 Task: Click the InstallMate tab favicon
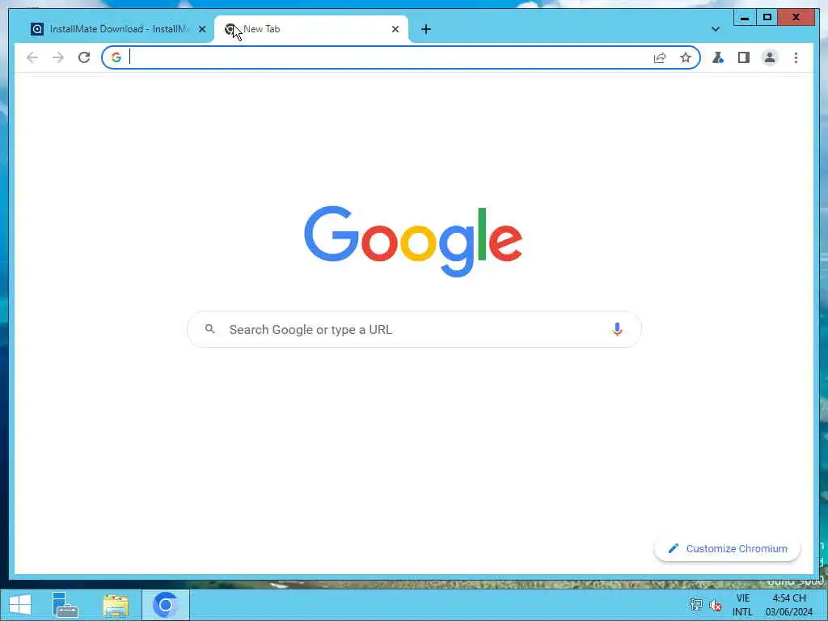point(37,29)
